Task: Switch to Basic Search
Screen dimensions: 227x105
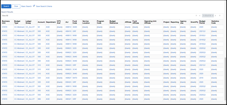Action: pos(26,6)
